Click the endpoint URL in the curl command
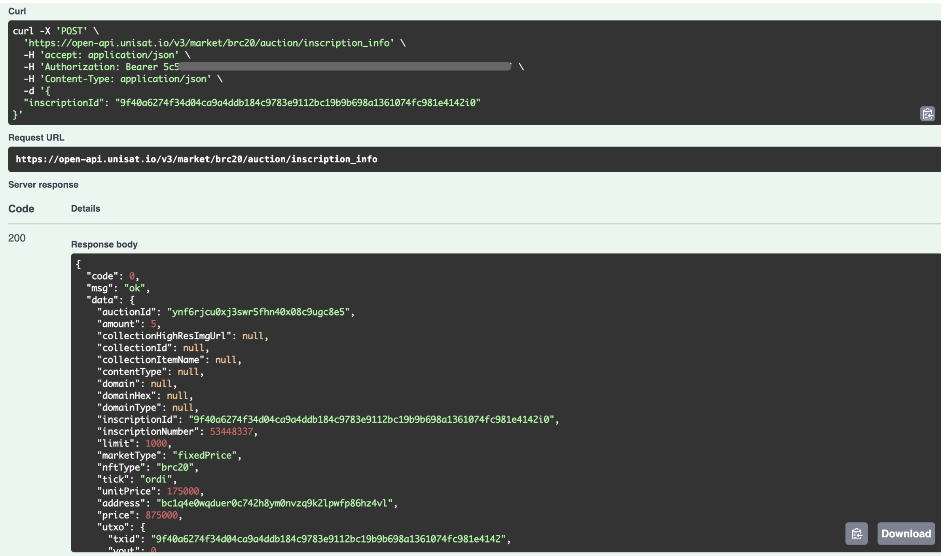This screenshot has height=556, width=948. coord(209,43)
